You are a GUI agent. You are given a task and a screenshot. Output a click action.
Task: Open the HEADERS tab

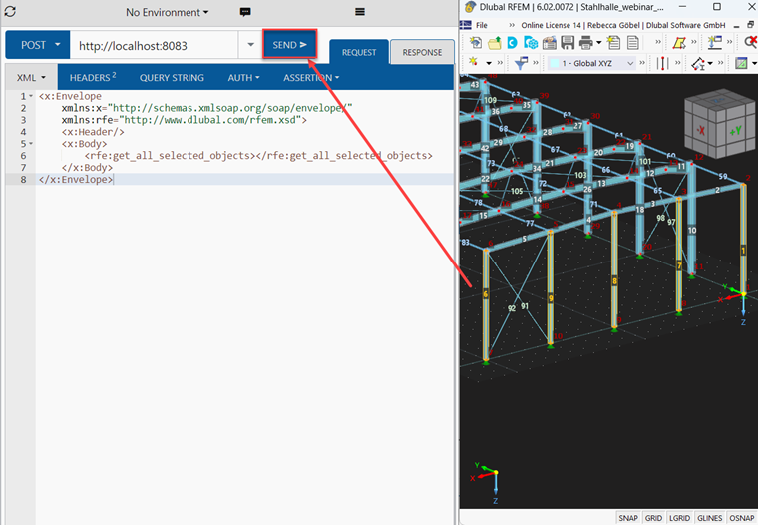coord(93,78)
